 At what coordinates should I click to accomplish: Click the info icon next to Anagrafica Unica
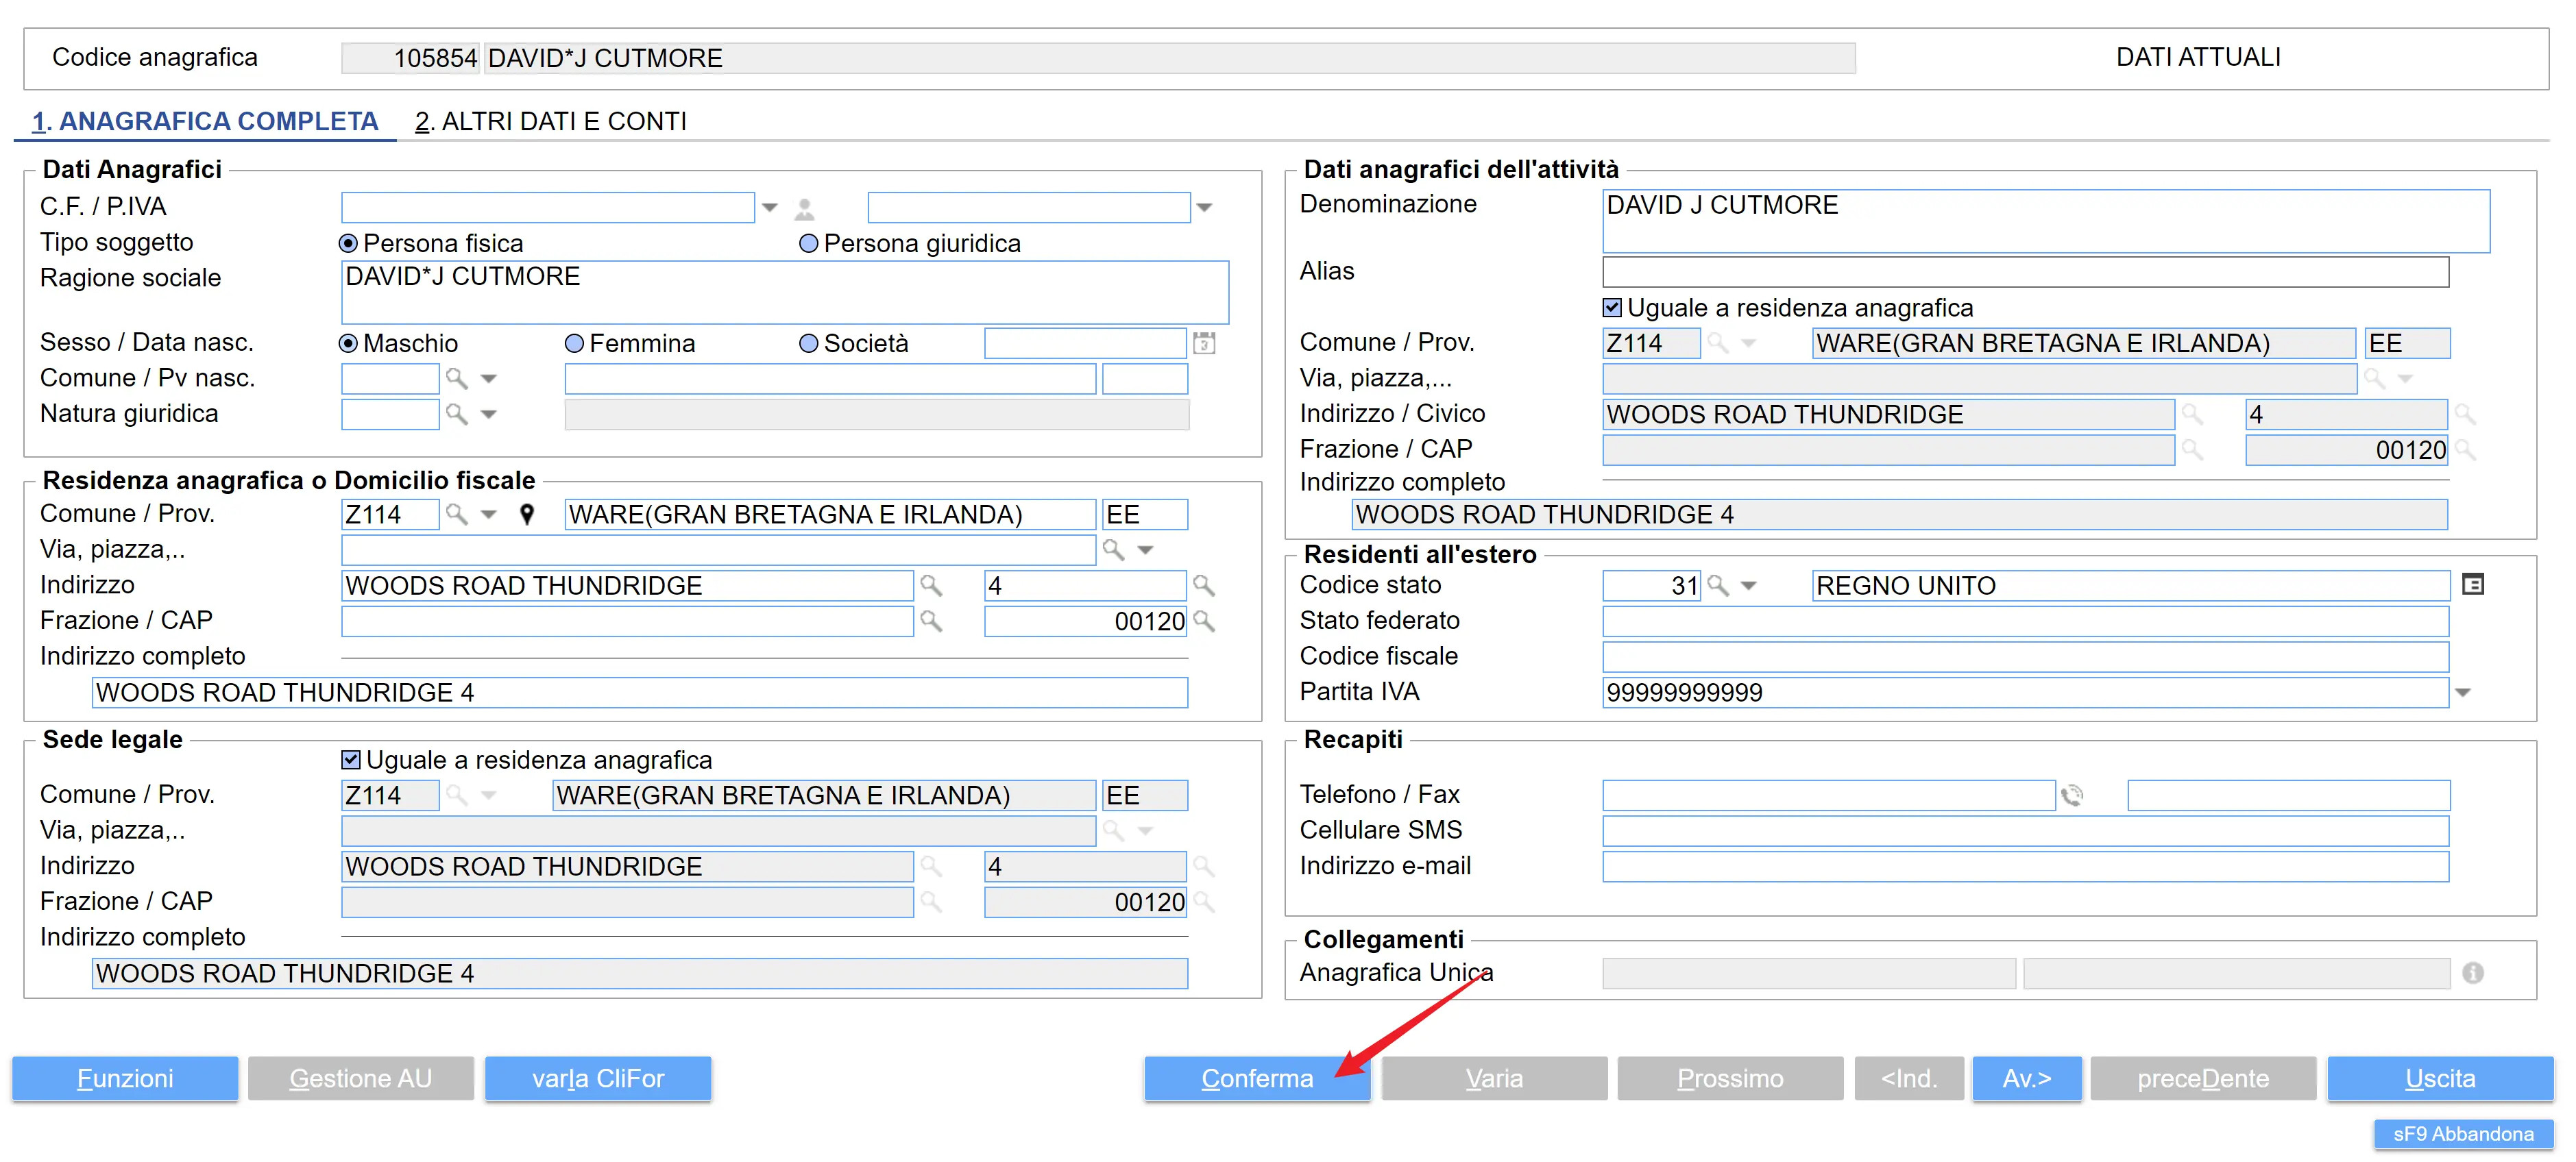click(x=2472, y=973)
